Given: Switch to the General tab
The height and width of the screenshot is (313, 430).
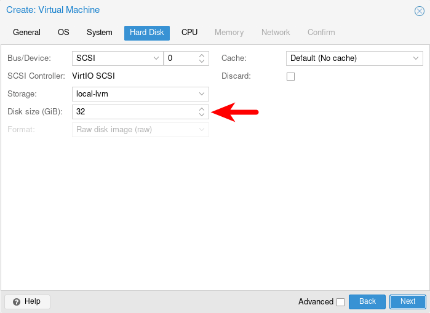Looking at the screenshot, I should coord(26,33).
